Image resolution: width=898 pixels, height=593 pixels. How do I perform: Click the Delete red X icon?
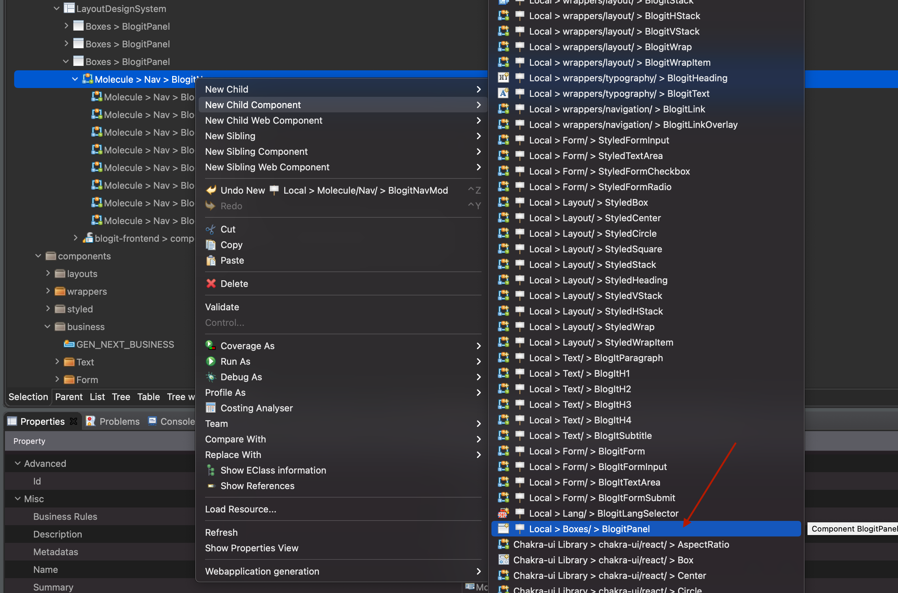click(x=211, y=284)
